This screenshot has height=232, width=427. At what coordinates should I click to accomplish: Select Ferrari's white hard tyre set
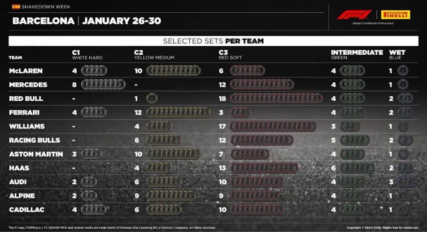tap(93, 112)
